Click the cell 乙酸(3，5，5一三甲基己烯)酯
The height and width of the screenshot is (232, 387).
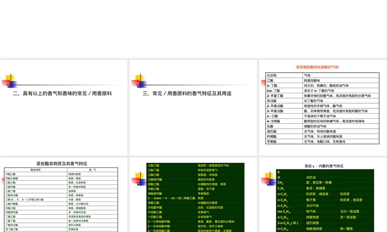[x=36, y=200]
